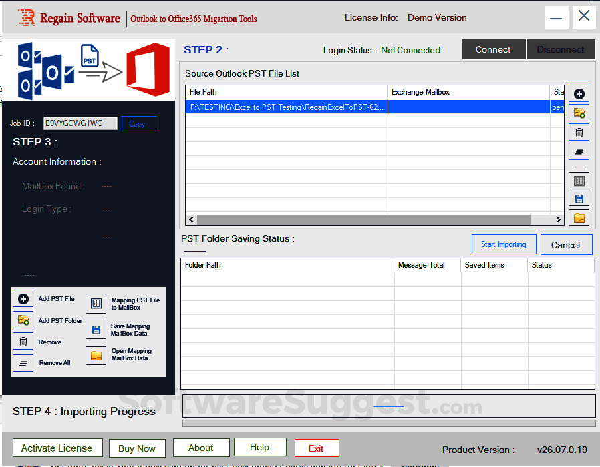Click the importing progress bar
Image resolution: width=600 pixels, height=467 pixels.
[x=389, y=423]
